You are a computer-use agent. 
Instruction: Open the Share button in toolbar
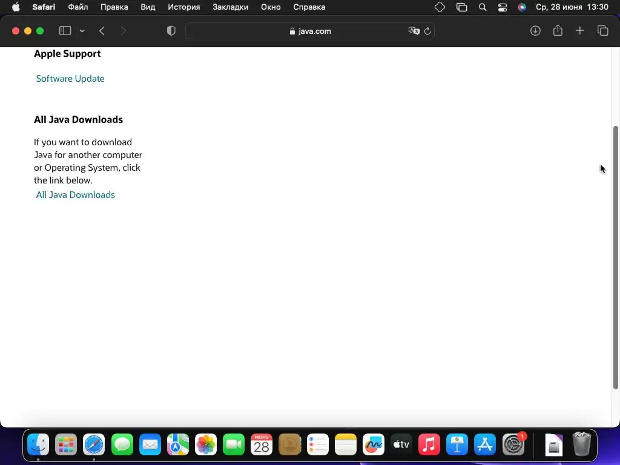click(x=558, y=30)
